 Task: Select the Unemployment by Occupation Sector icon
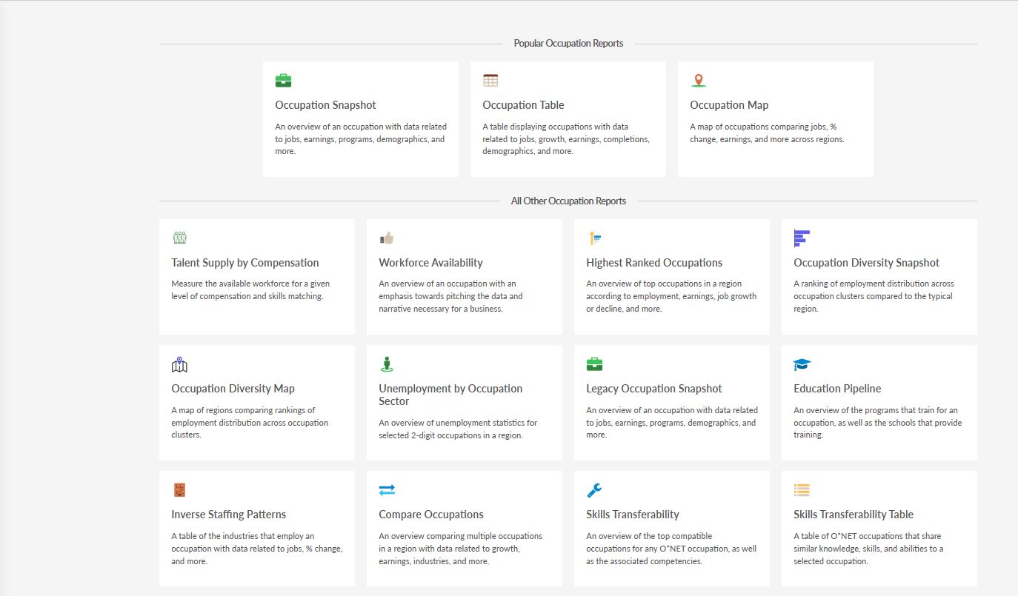point(386,364)
